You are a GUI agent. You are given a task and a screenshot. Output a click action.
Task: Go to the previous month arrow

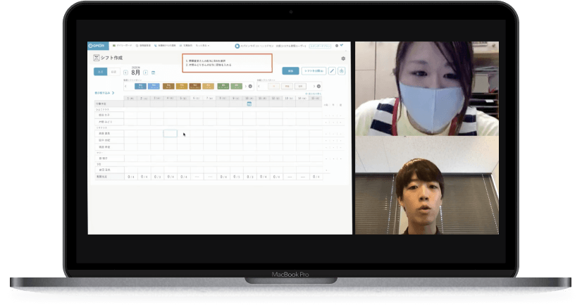(126, 73)
